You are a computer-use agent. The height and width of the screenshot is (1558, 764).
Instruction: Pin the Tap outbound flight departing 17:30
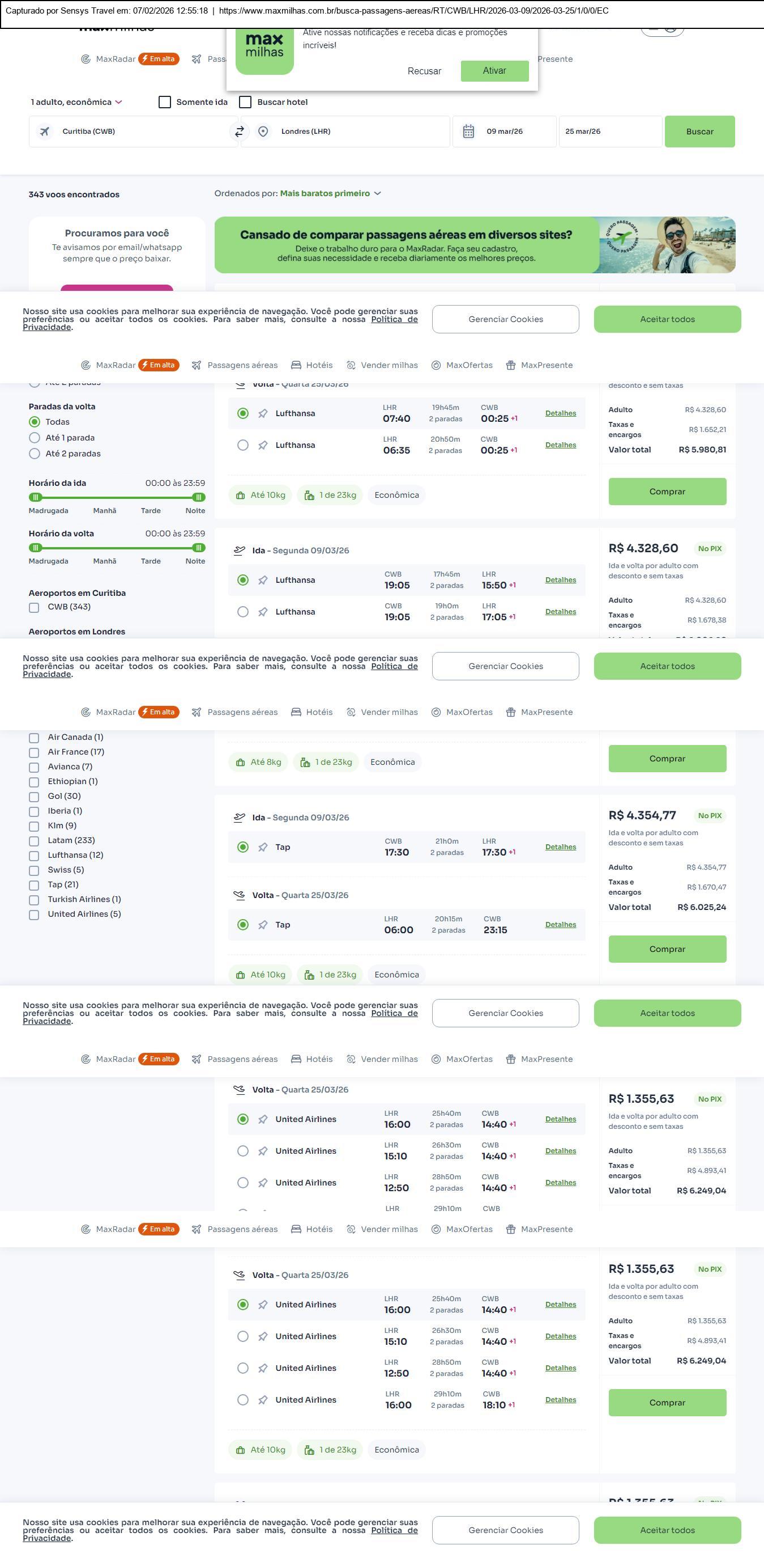coord(263,848)
